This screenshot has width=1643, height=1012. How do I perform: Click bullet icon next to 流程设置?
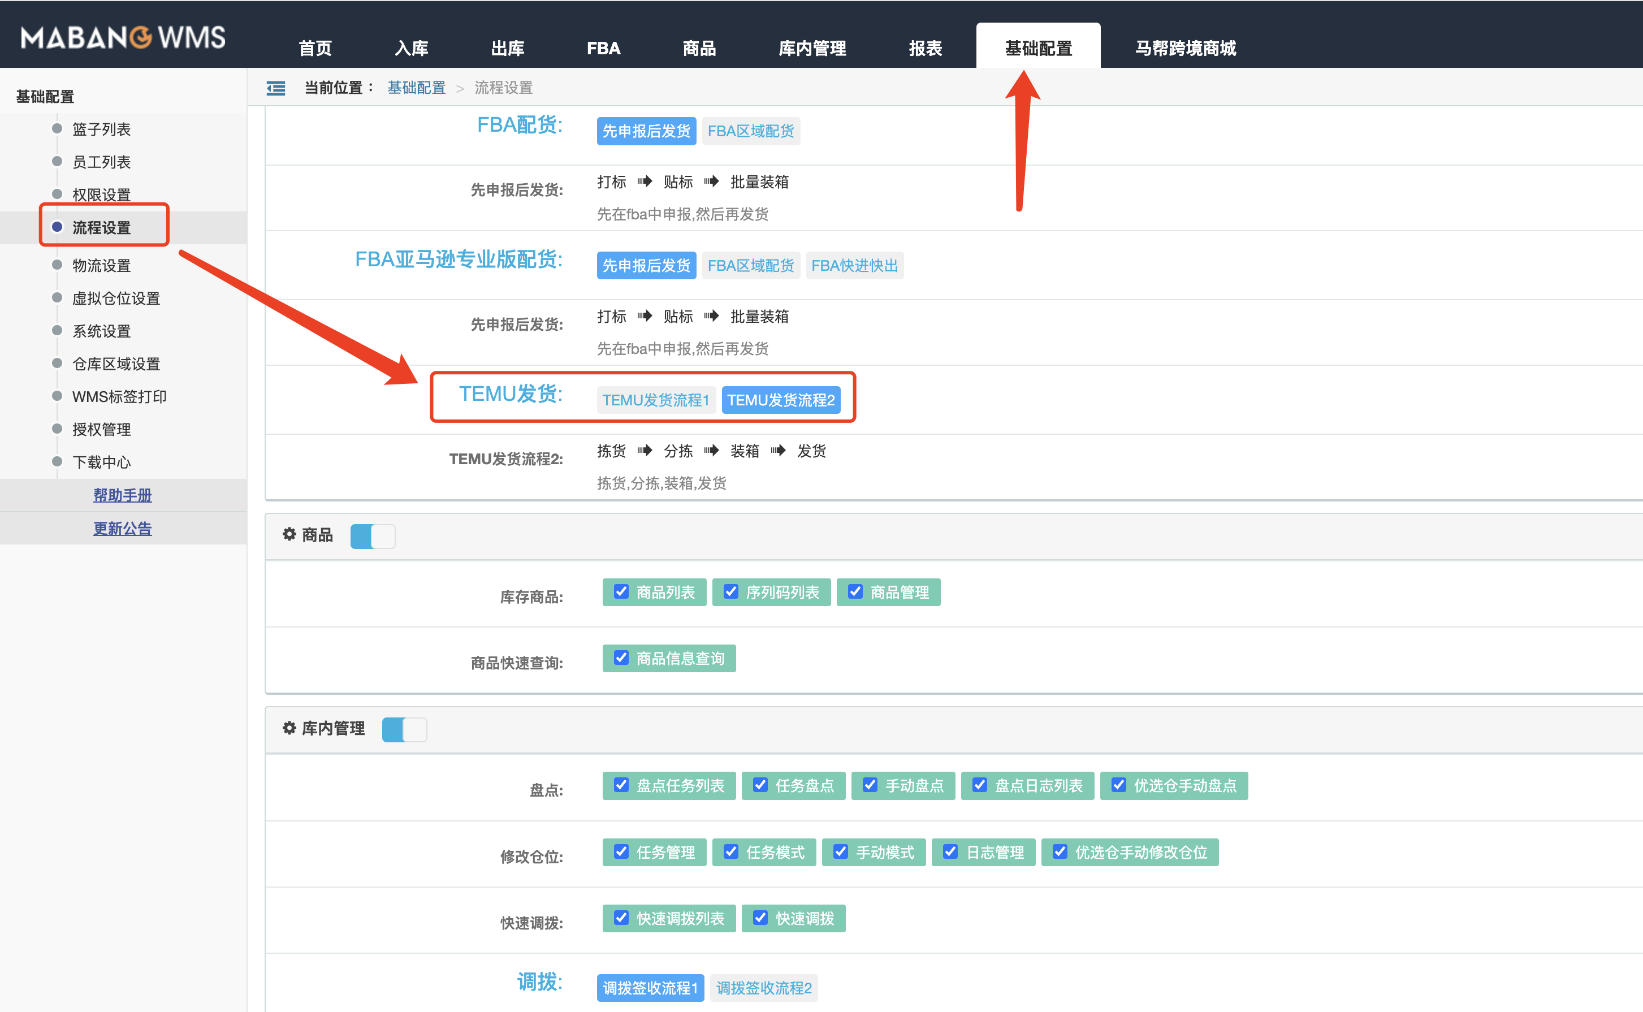pyautogui.click(x=57, y=227)
